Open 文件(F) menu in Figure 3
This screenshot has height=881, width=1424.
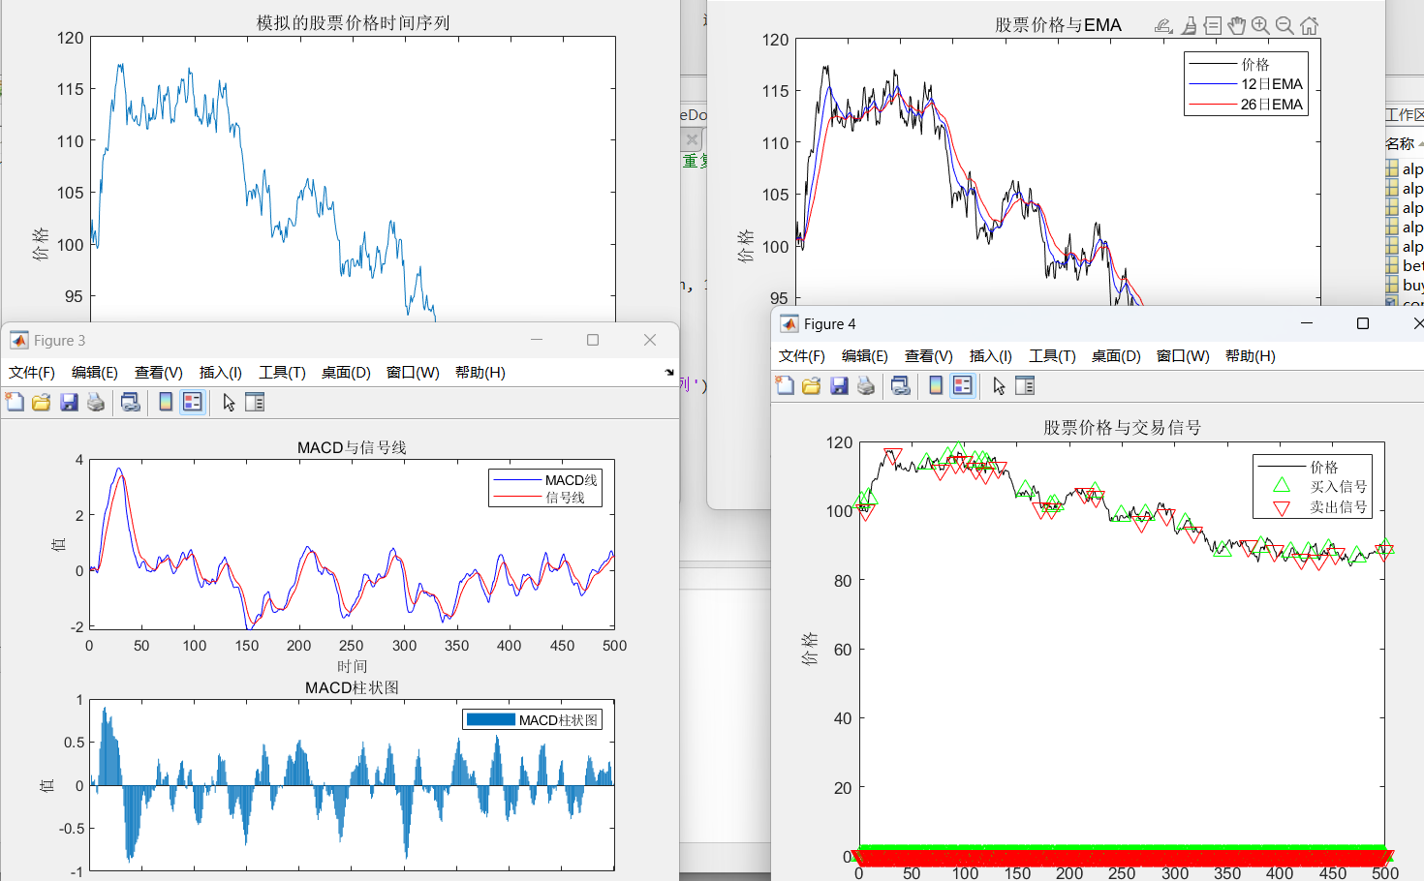pos(31,373)
